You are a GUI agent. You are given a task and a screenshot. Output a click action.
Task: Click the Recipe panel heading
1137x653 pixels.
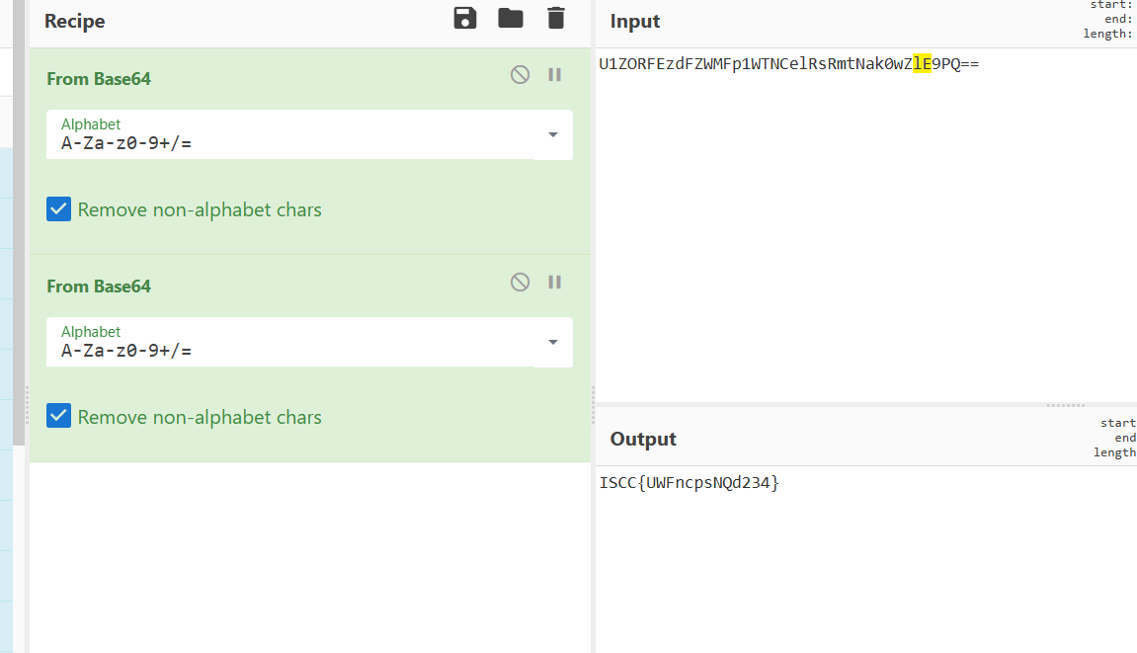75,21
